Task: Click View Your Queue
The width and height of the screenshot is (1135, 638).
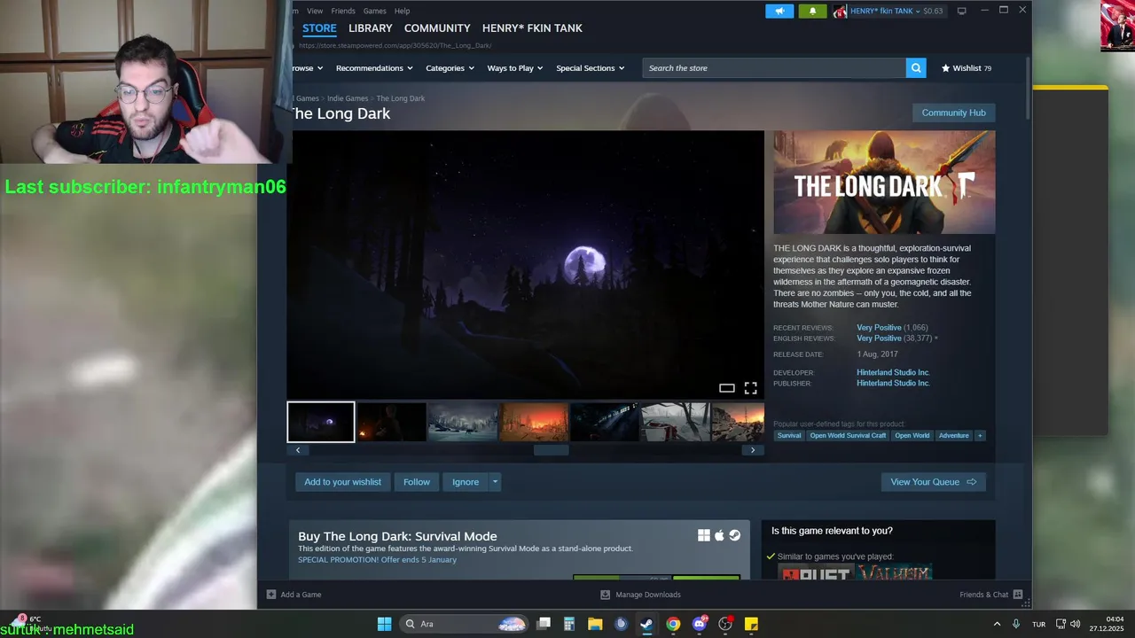Action: (x=933, y=482)
